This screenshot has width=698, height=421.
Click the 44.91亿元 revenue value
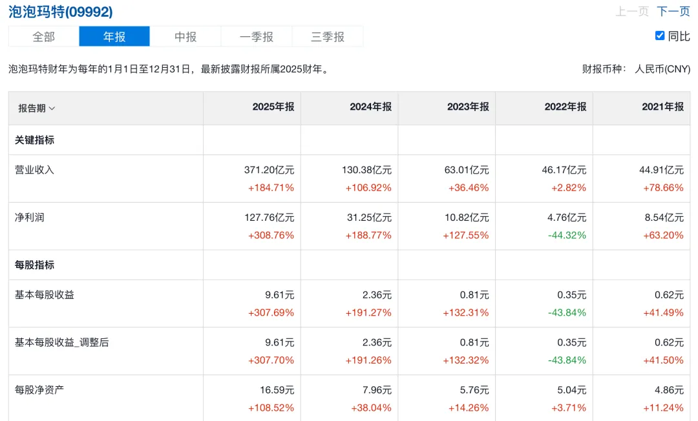(x=662, y=170)
